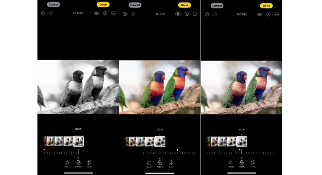
Task: Toggle the show-original eye icon in the middle screenshot
Action: pyautogui.click(x=178, y=14)
